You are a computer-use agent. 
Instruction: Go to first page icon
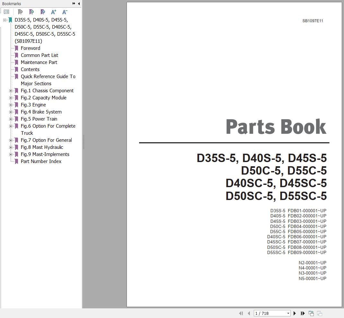pyautogui.click(x=241, y=313)
